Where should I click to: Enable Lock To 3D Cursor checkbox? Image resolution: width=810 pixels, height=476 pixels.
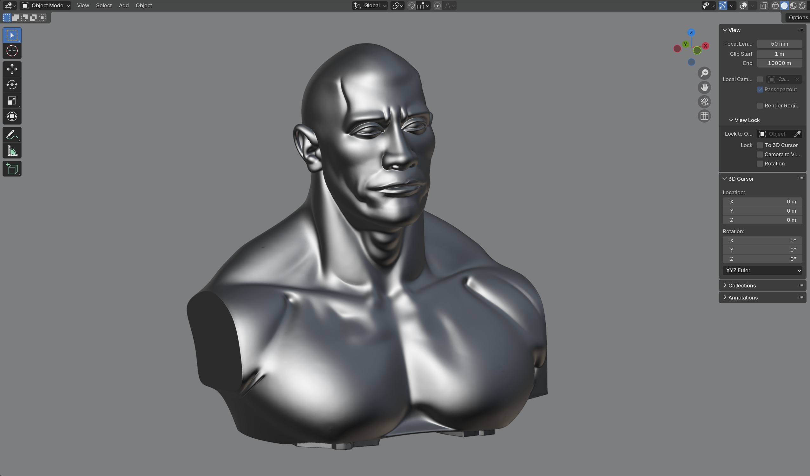pos(760,145)
